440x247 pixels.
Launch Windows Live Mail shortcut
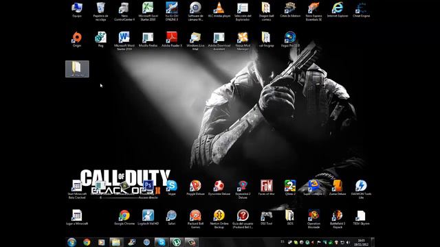[195, 41]
